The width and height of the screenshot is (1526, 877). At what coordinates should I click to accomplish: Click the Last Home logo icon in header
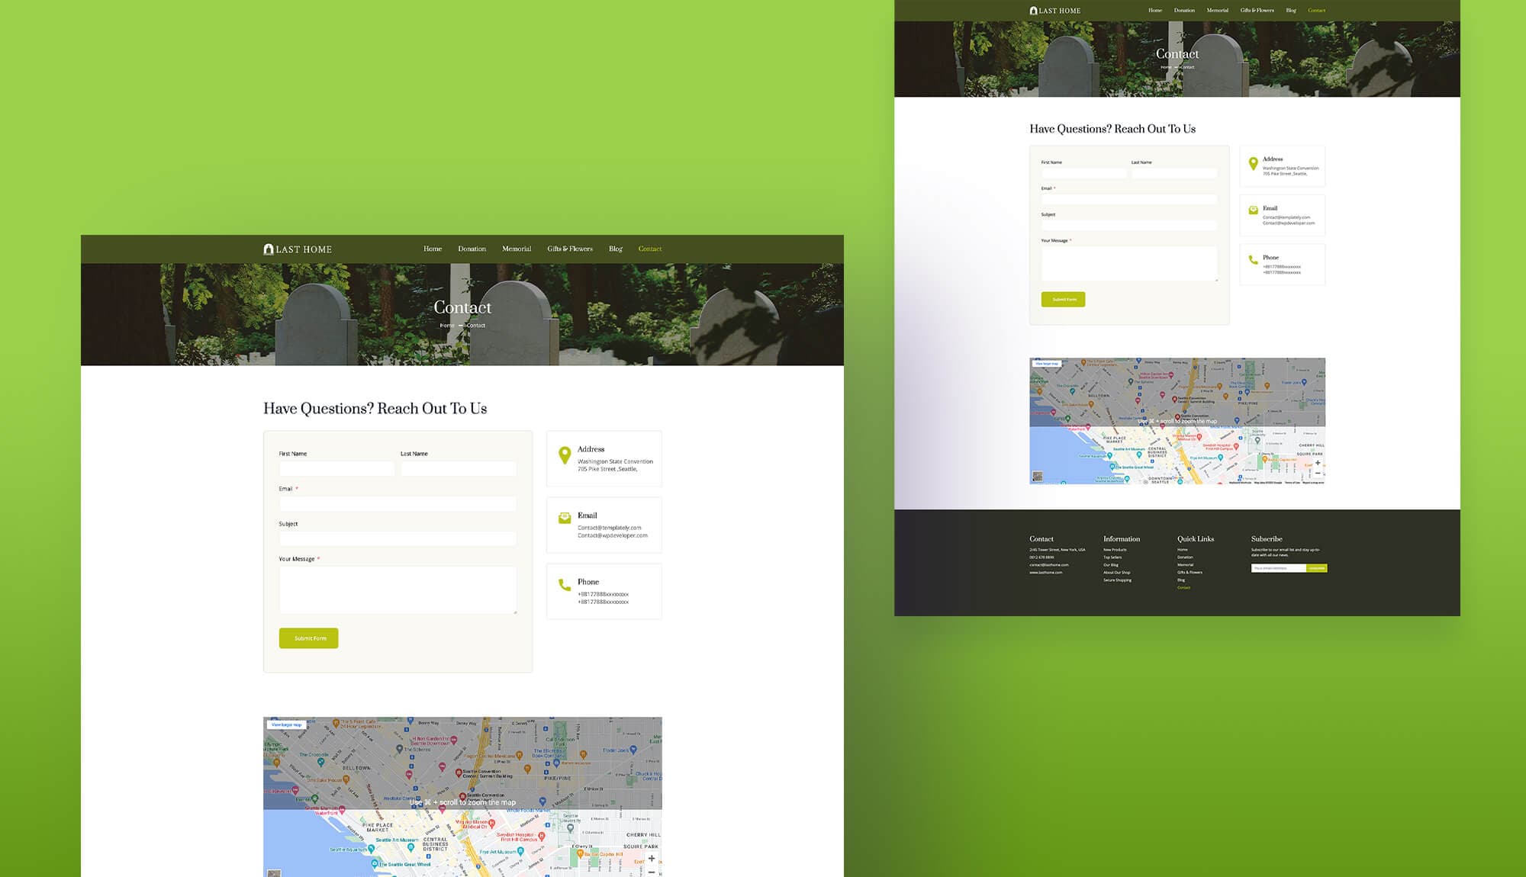point(269,249)
